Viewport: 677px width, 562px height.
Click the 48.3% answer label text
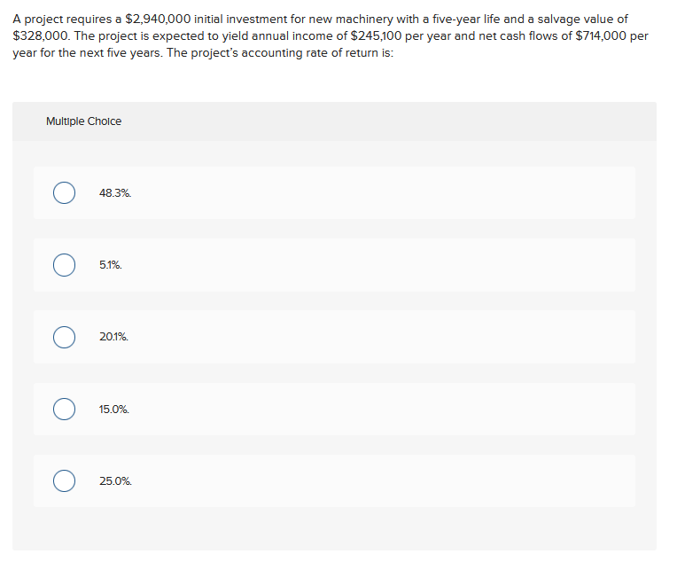pyautogui.click(x=115, y=193)
